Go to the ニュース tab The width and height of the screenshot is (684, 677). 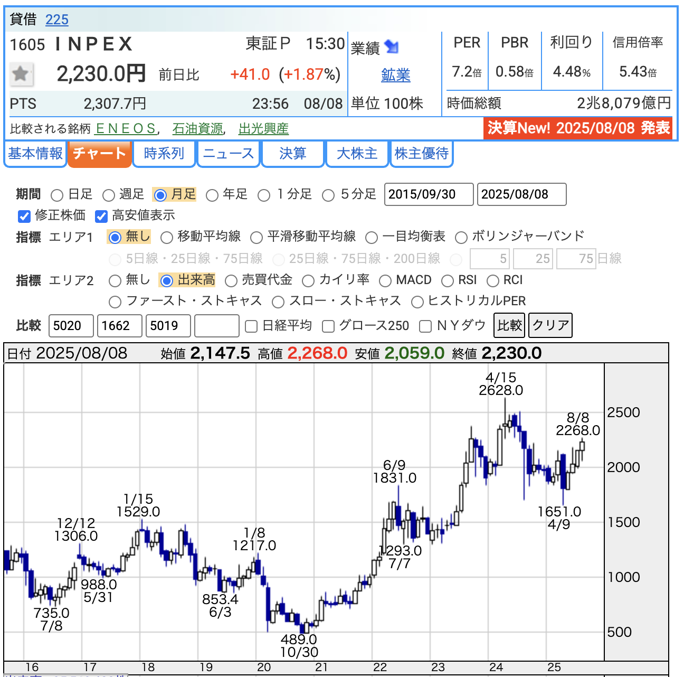[229, 154]
